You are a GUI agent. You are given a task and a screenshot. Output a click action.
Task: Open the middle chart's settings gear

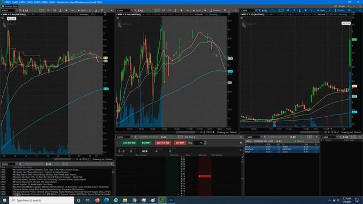pyautogui.click(x=181, y=10)
